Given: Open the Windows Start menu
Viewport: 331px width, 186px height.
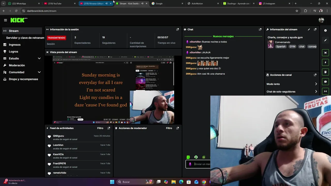Looking at the screenshot, I should [112, 182].
